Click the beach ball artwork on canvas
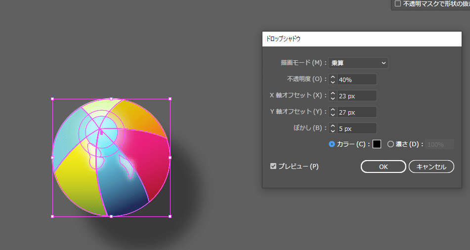The image size is (470, 250). [111, 158]
